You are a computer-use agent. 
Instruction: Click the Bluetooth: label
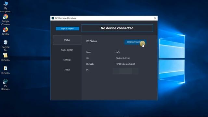tap(90, 64)
